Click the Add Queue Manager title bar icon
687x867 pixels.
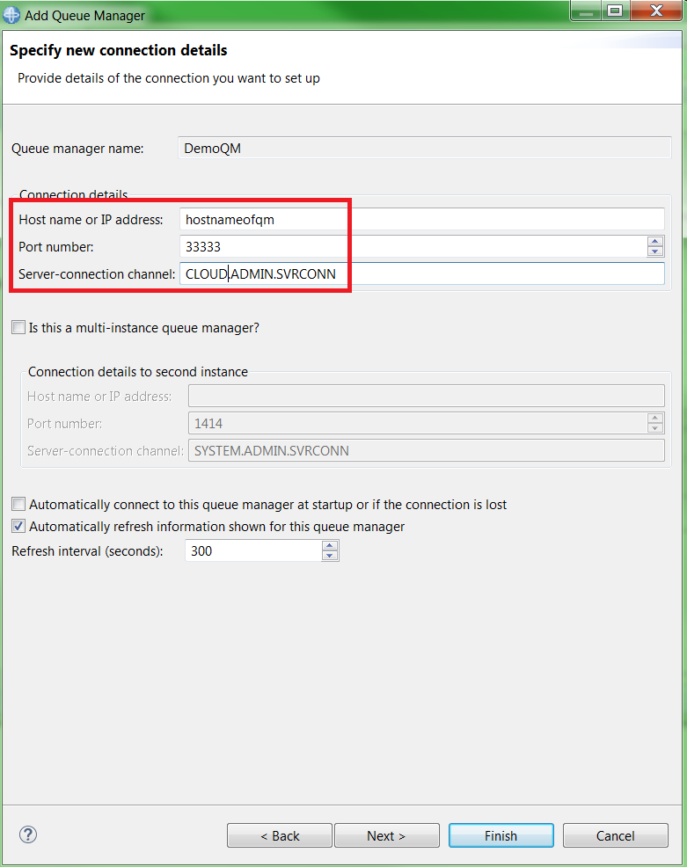11,12
